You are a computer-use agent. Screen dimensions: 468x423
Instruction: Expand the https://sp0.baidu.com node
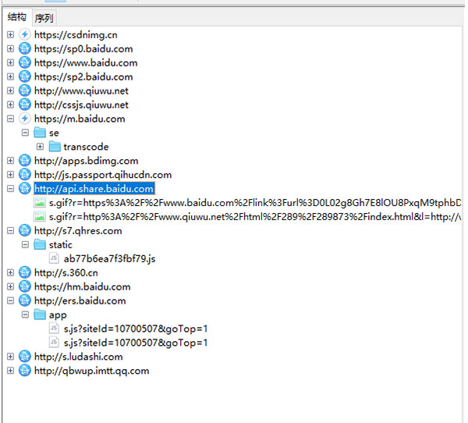coord(10,48)
